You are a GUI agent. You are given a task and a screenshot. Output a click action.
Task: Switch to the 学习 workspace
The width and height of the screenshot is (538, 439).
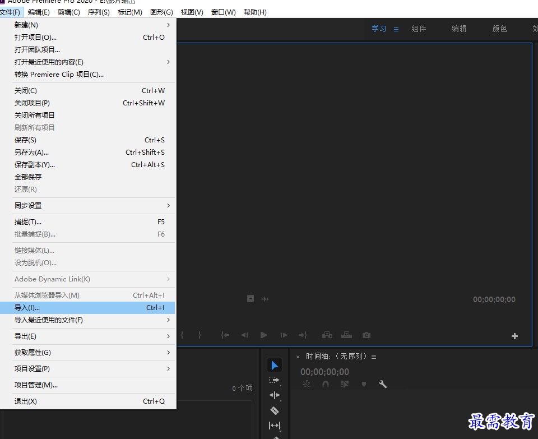[x=379, y=29]
